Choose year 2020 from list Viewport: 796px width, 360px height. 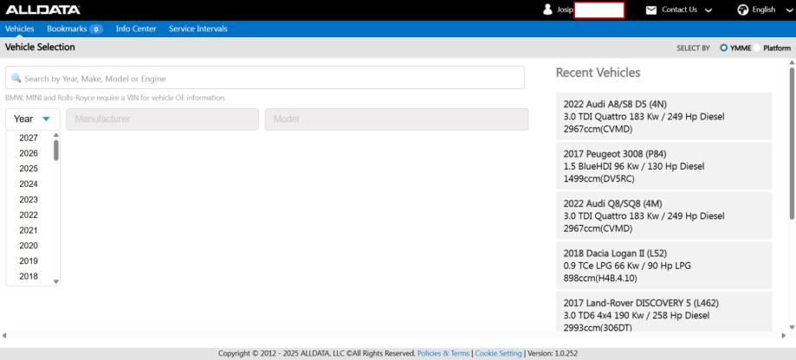(29, 246)
